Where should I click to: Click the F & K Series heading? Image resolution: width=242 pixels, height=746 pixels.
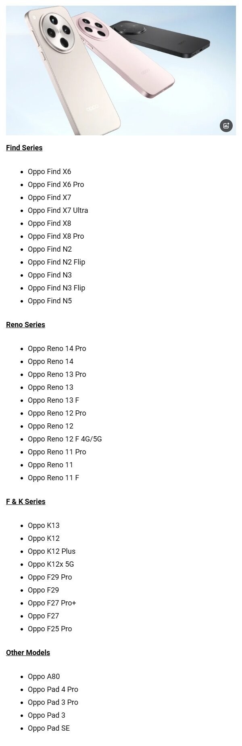26,502
